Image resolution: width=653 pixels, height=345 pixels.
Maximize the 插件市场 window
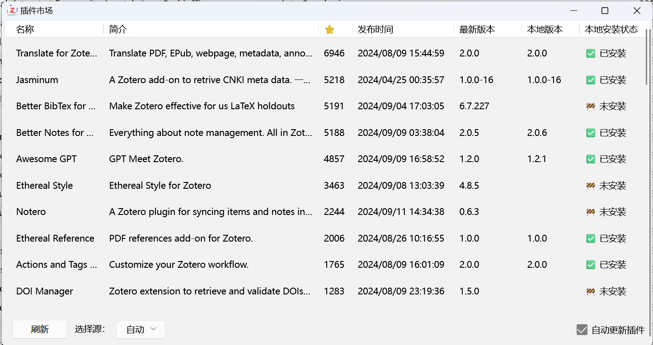pyautogui.click(x=605, y=10)
